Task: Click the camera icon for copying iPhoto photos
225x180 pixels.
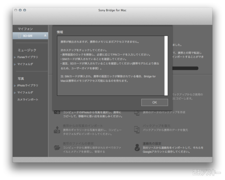Action: 57,112
